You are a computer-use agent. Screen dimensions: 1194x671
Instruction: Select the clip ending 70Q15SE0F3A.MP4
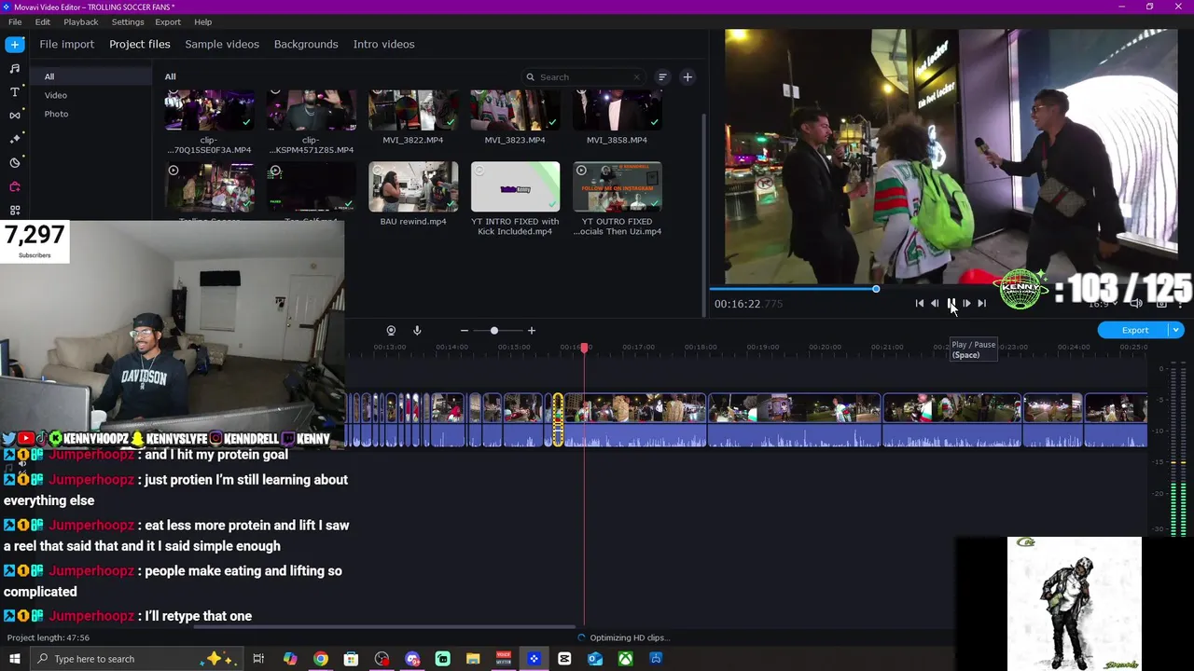pyautogui.click(x=209, y=112)
